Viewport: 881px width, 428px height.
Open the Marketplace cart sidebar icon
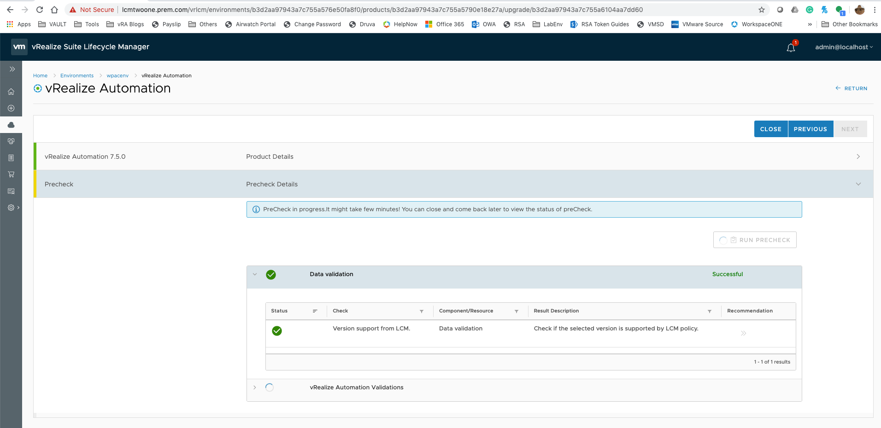click(11, 174)
